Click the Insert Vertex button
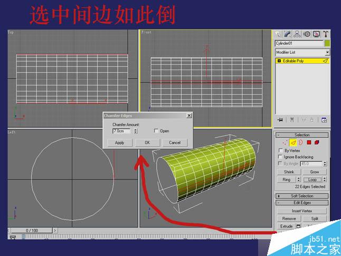The image size is (341, 256). point(302,211)
